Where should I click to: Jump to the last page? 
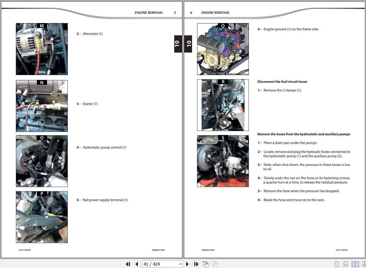pos(196,264)
